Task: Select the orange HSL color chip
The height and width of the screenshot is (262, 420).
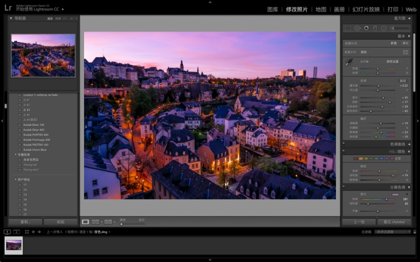Action: pos(361,158)
